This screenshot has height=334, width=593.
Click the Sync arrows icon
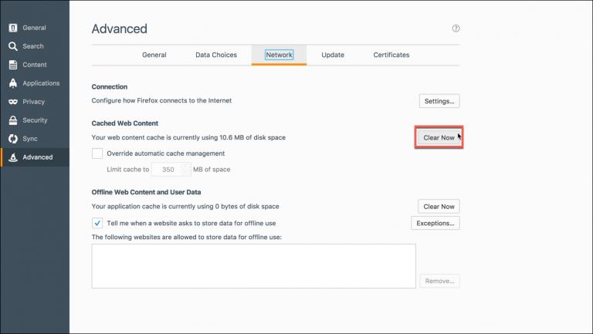13,139
